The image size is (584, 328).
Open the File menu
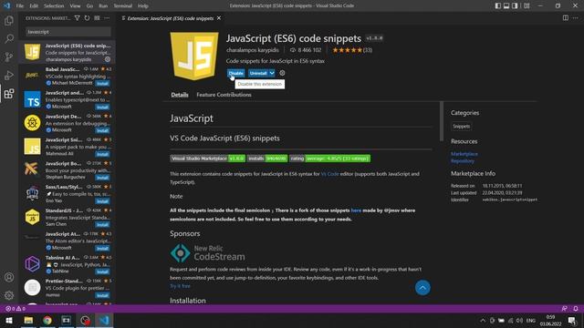click(20, 6)
